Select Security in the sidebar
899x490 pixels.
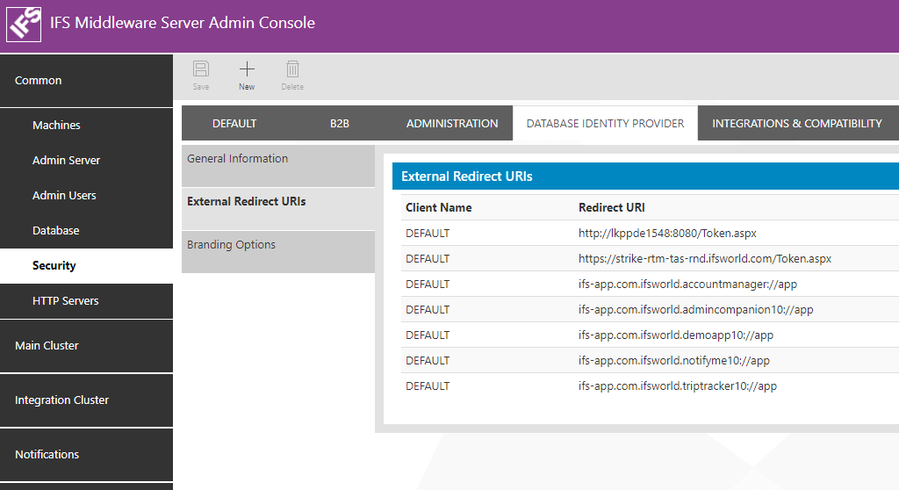[86, 266]
